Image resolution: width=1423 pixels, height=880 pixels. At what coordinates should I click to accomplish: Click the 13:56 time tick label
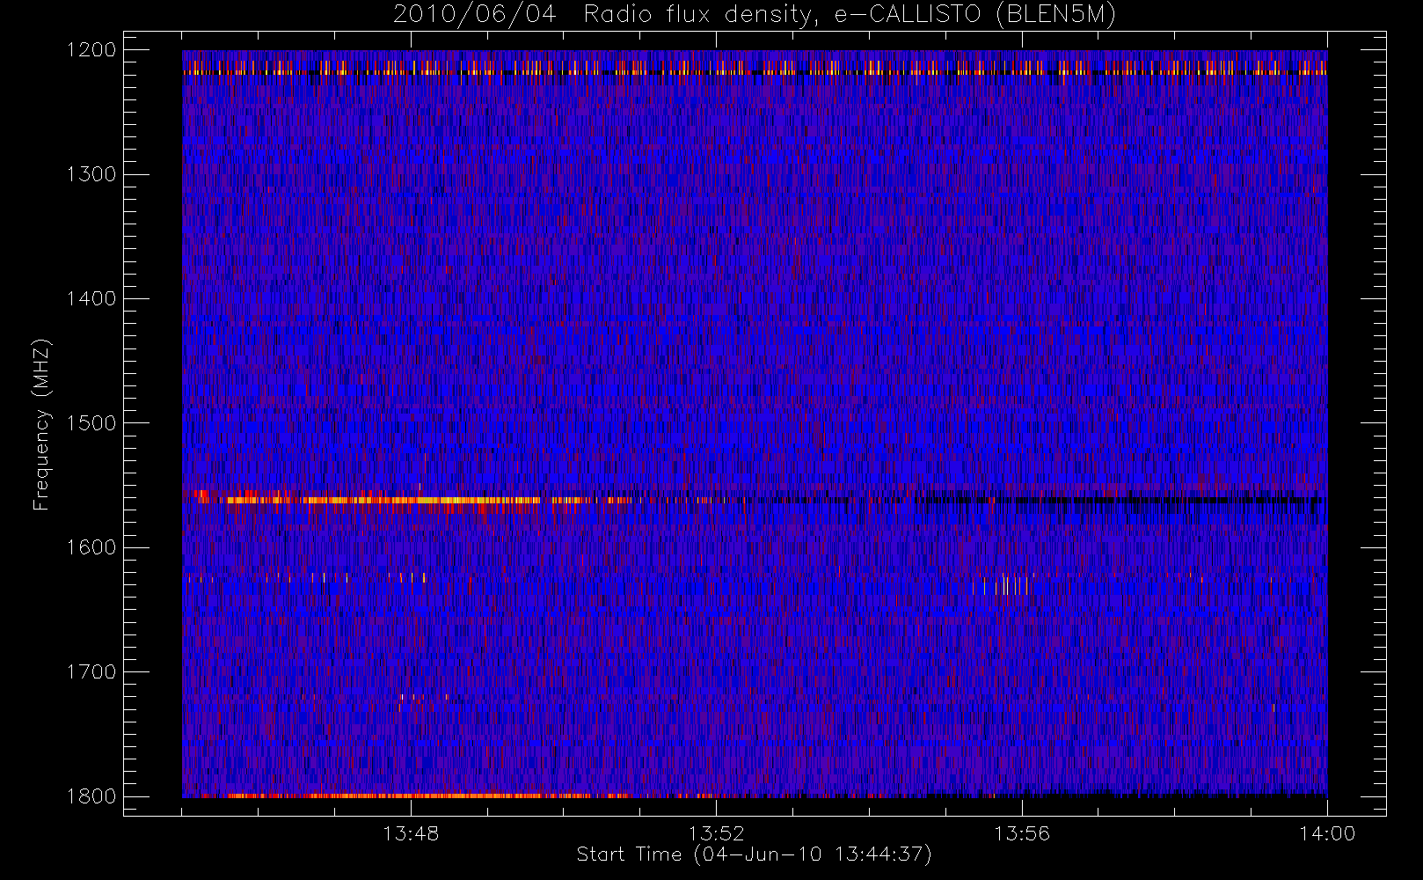point(1022,833)
